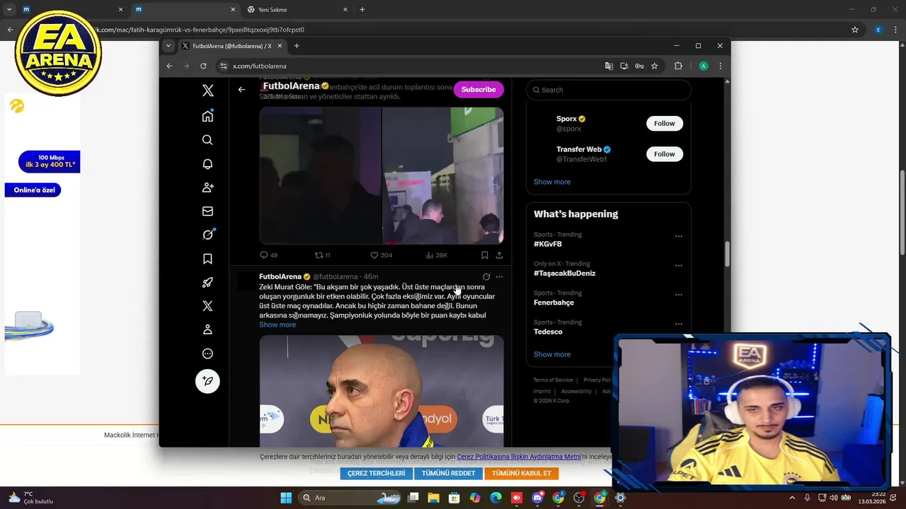Follow the Transfer Web account
906x509 pixels.
click(x=665, y=154)
